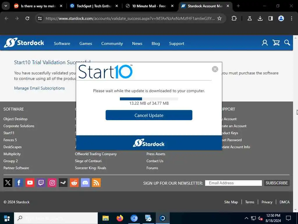Open Stardock's Steam page icon
This screenshot has height=224, width=298.
click(63, 183)
